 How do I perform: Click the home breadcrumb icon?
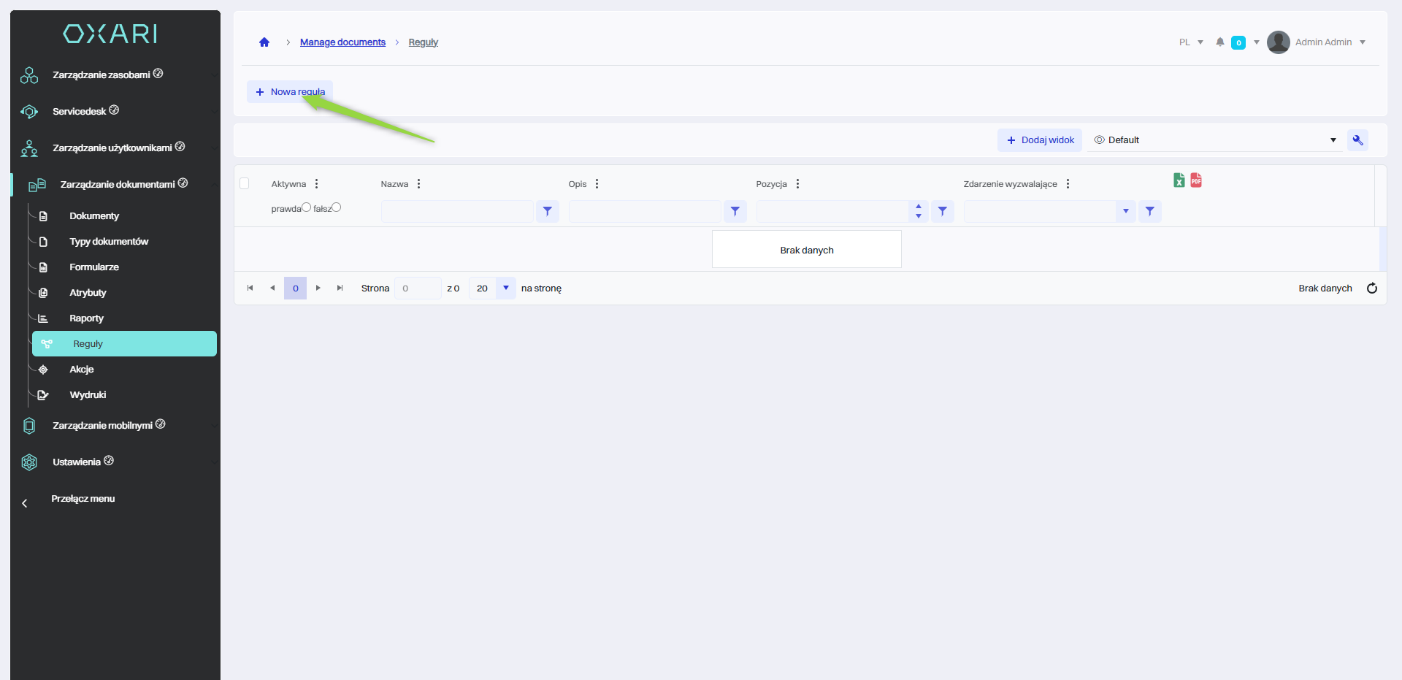point(264,42)
